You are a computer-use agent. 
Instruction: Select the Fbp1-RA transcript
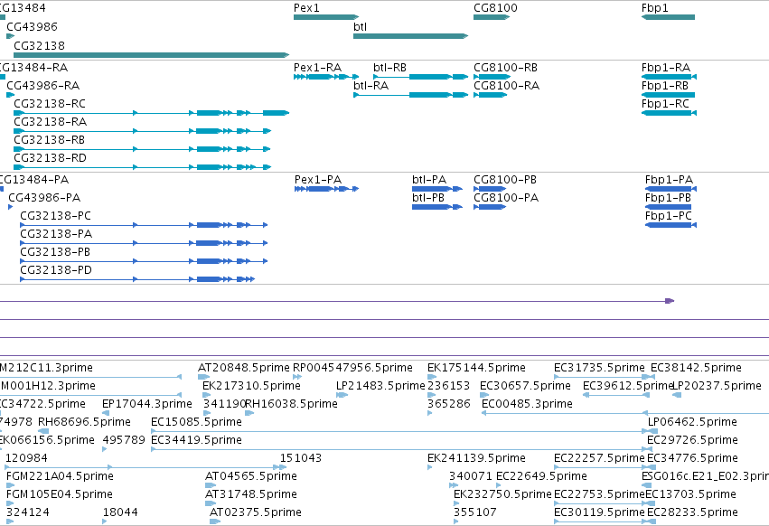coord(669,77)
